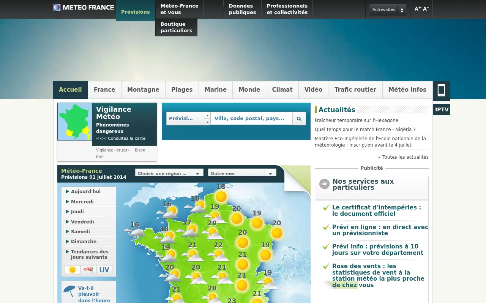Open Bison futé link

121,153
